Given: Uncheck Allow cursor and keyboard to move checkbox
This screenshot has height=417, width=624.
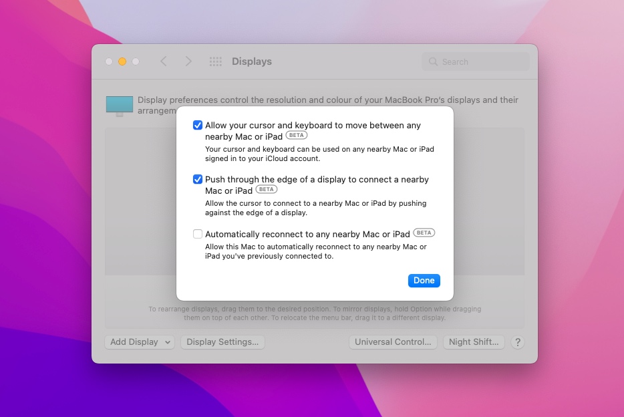Looking at the screenshot, I should [x=197, y=126].
